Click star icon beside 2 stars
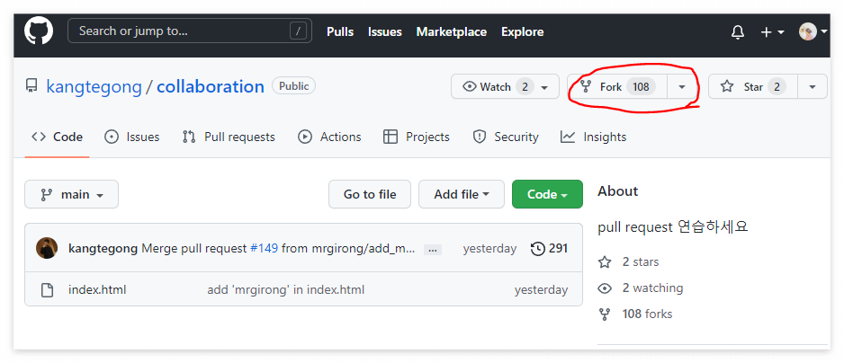This screenshot has height=363, width=844. coord(605,261)
